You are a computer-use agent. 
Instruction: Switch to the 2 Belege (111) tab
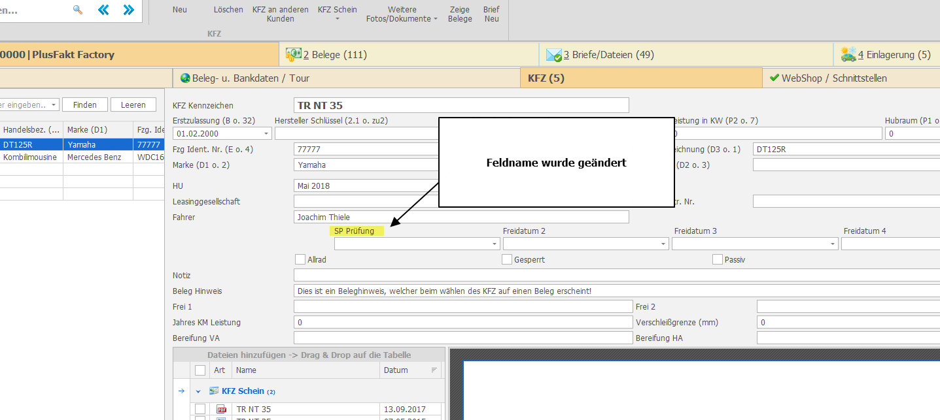409,55
